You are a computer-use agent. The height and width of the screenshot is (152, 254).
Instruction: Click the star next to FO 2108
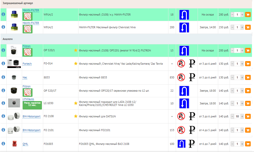click(x=76, y=116)
